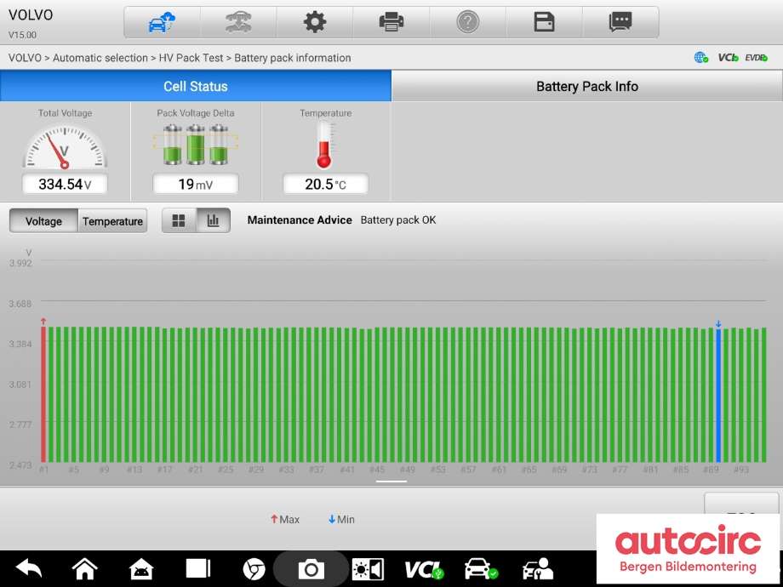Viewport: 783px width, 587px height.
Task: Click the breadcrumb navigation path
Action: 180,58
